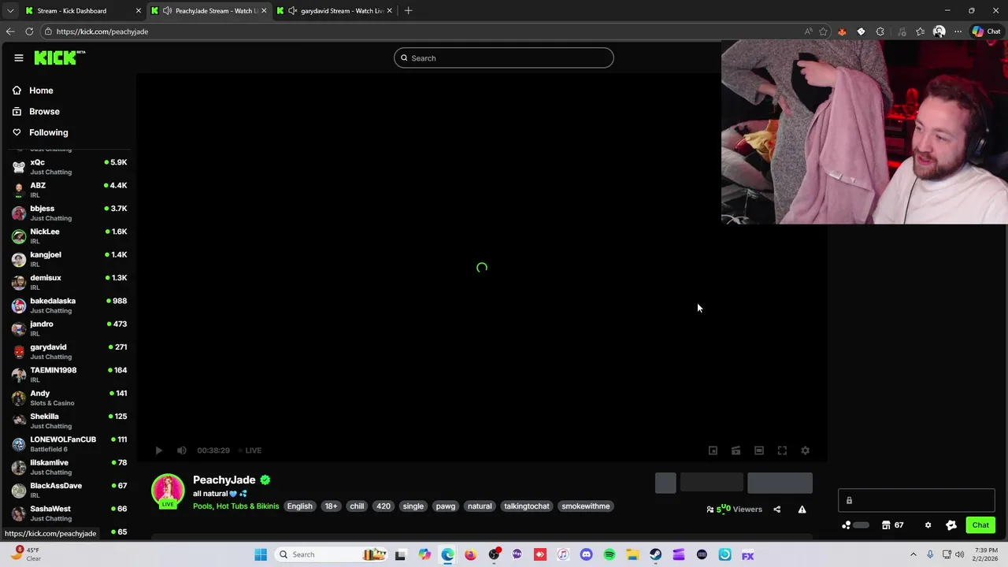Open bbjess channel from sidebar
The width and height of the screenshot is (1008, 567).
[x=69, y=213]
